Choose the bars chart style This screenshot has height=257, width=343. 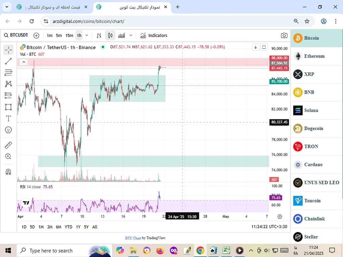[x=99, y=35]
